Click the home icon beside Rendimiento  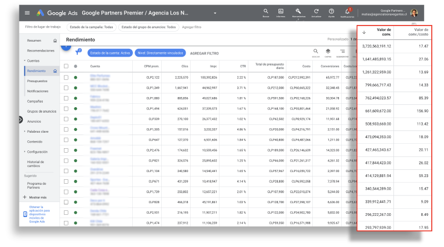pos(55,71)
